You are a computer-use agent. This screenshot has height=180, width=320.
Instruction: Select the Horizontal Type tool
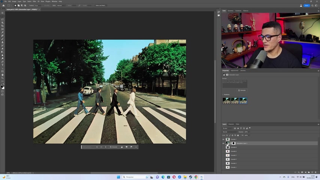pyautogui.click(x=3, y=65)
